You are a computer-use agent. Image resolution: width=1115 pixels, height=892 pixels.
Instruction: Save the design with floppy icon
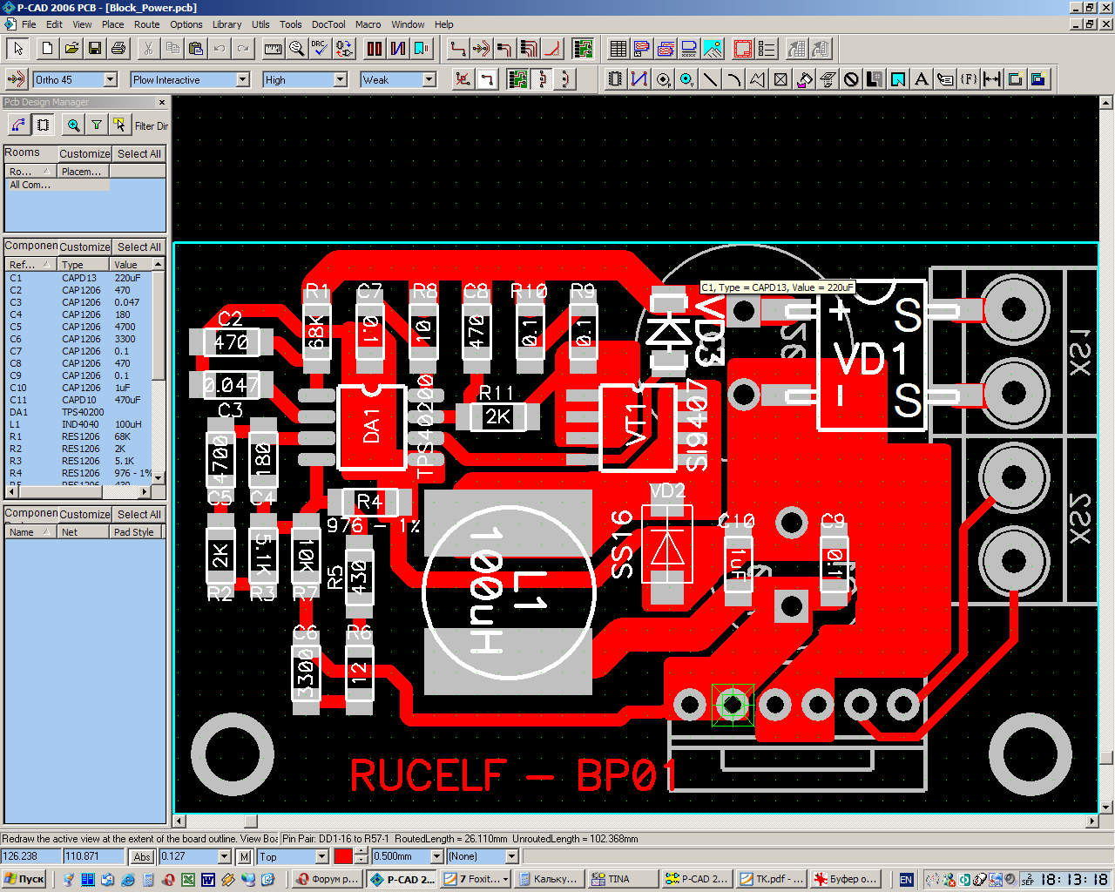point(95,48)
